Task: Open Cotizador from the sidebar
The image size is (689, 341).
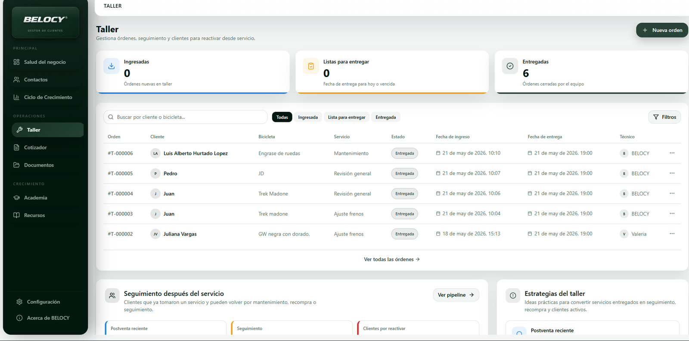Action: click(x=48, y=147)
